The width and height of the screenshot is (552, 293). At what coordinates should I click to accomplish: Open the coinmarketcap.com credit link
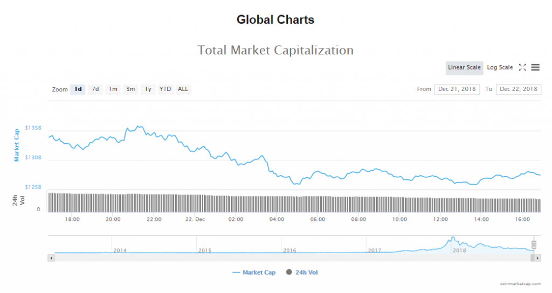click(522, 283)
